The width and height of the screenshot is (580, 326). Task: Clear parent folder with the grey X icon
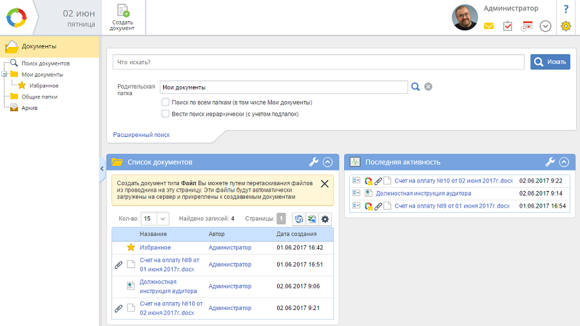point(428,87)
